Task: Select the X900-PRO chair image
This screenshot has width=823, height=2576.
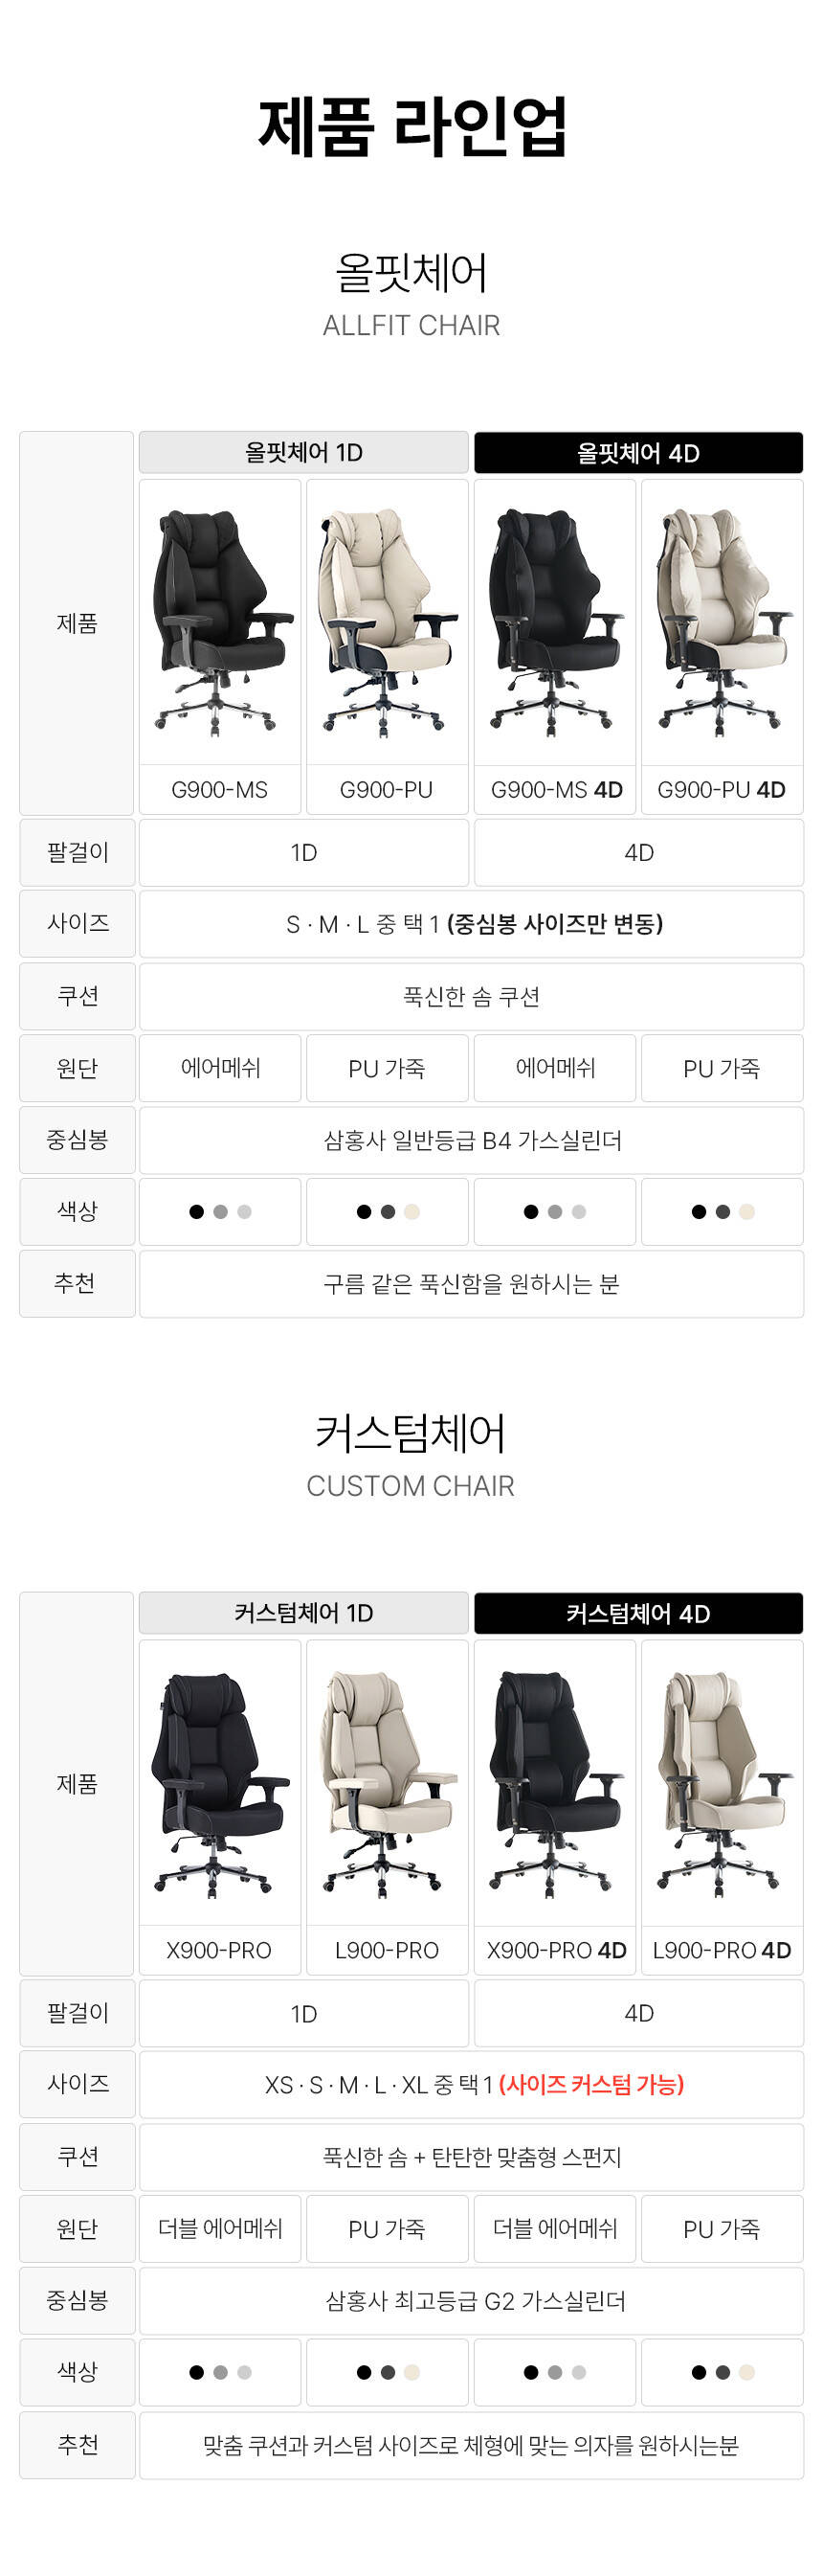Action: [x=220, y=1782]
